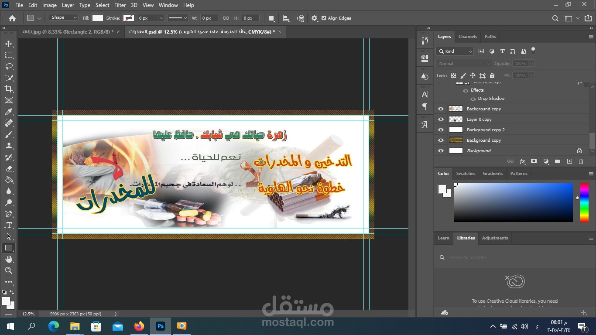
Task: Create a new layer with plus icon
Action: tap(569, 161)
